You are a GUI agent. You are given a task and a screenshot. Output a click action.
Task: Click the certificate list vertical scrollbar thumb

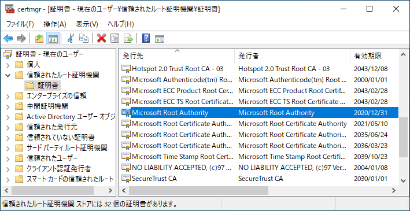pos(403,137)
